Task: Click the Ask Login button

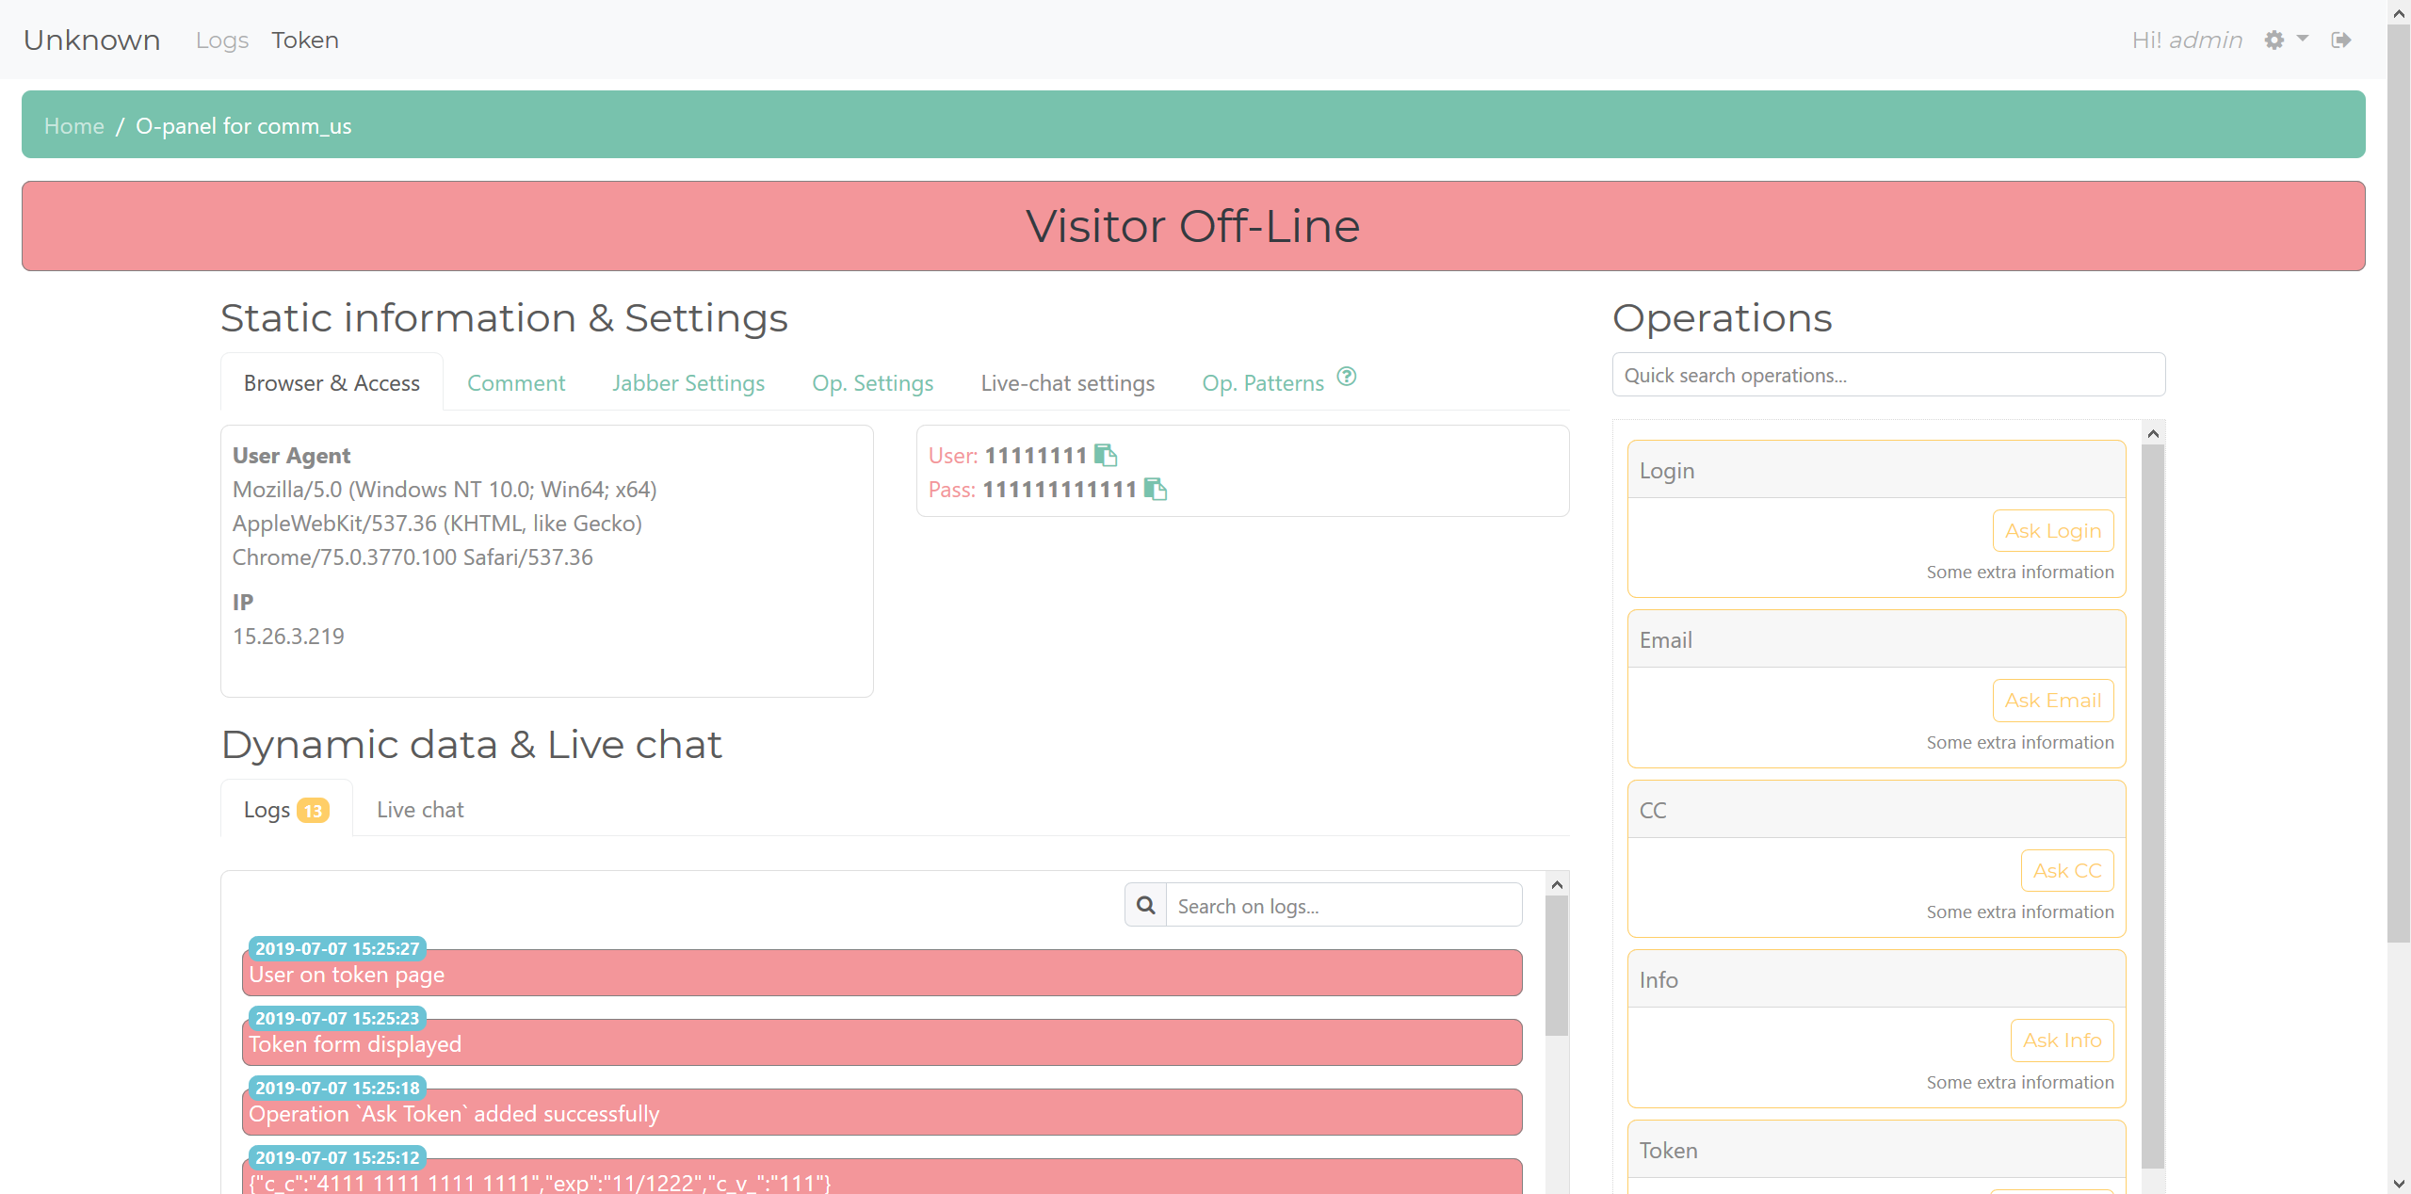Action: click(x=2053, y=531)
